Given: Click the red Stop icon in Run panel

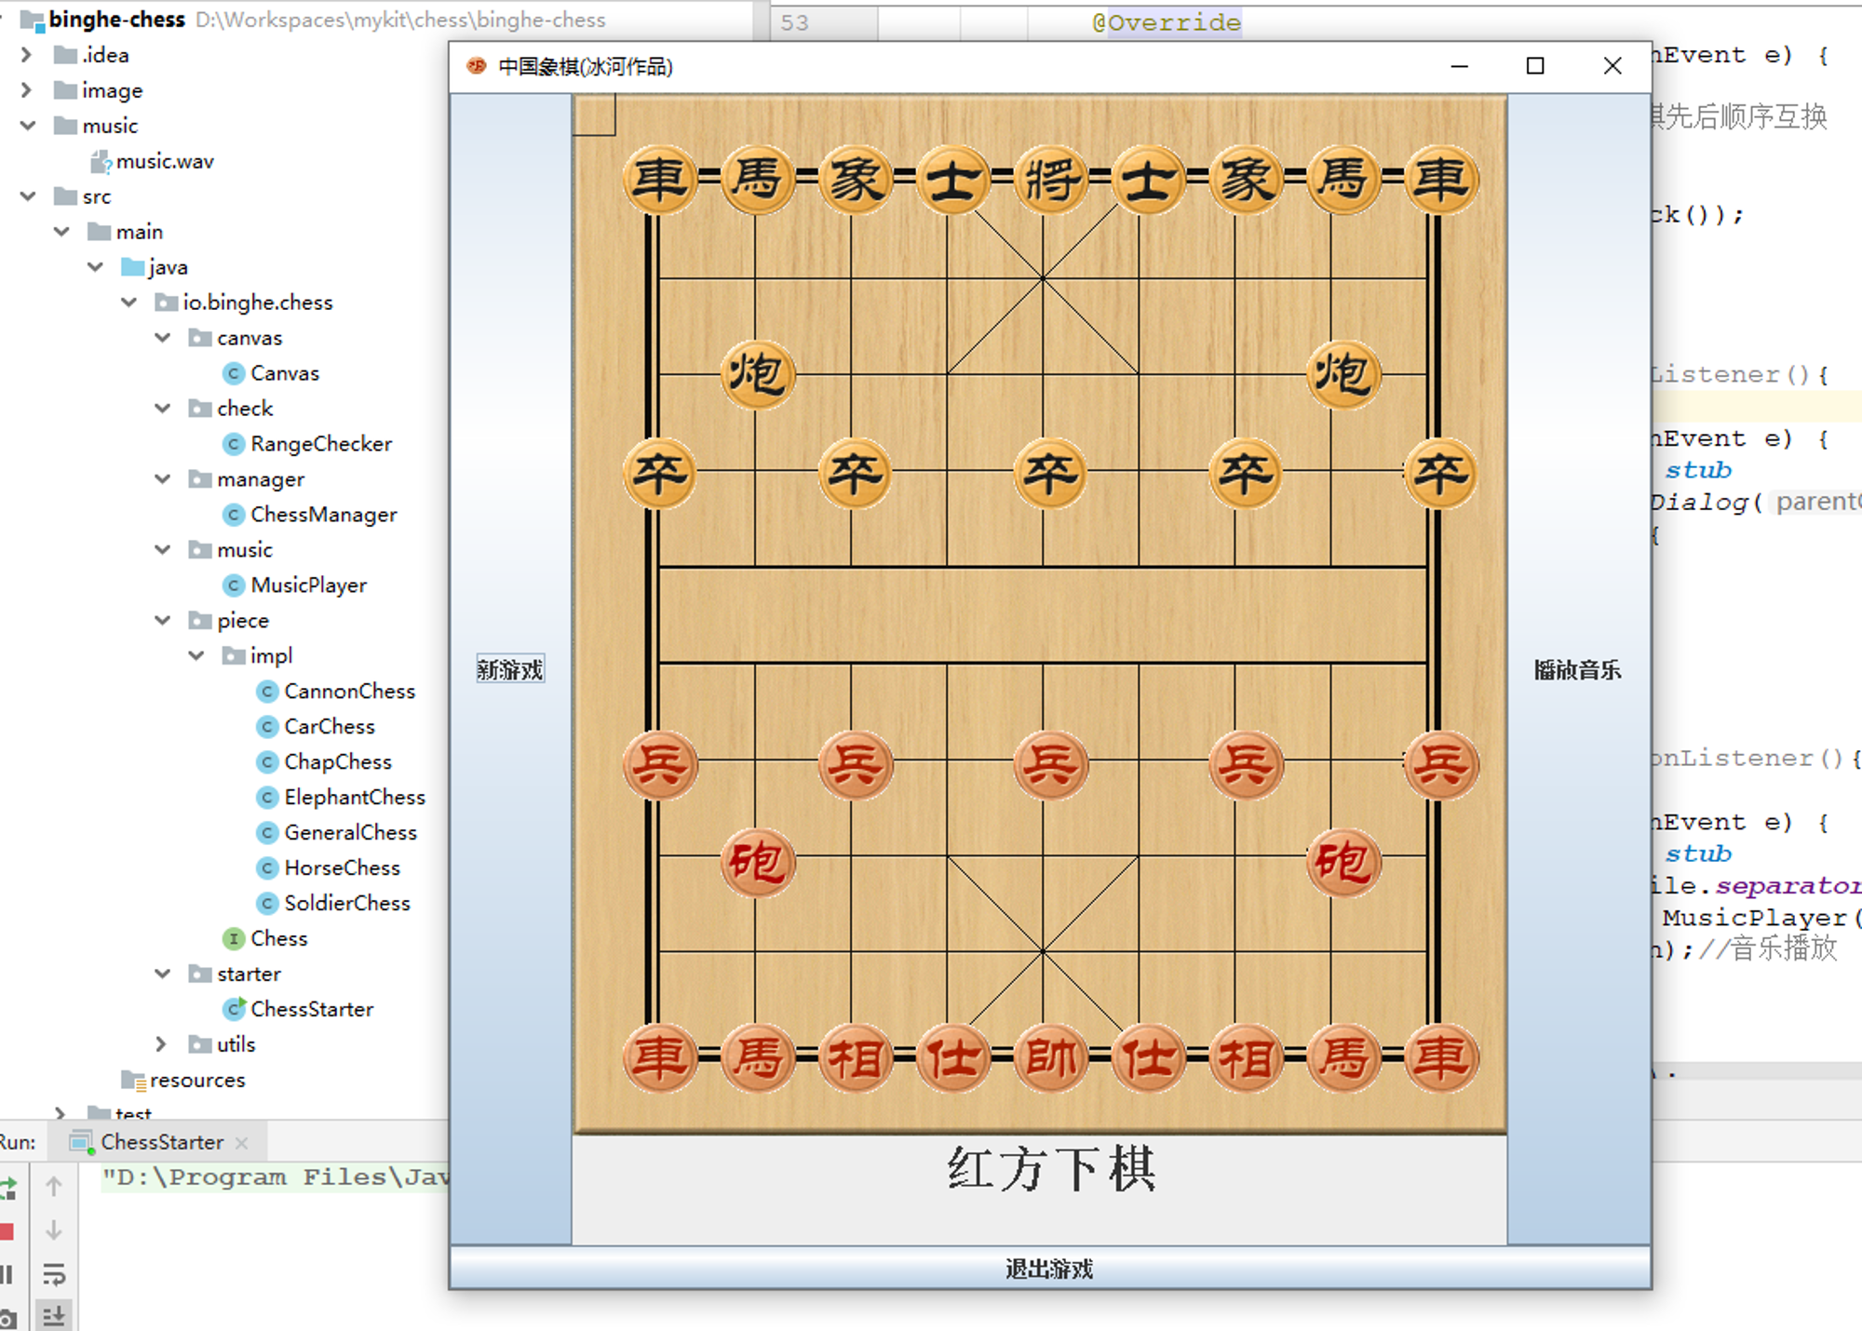Looking at the screenshot, I should pyautogui.click(x=6, y=1231).
